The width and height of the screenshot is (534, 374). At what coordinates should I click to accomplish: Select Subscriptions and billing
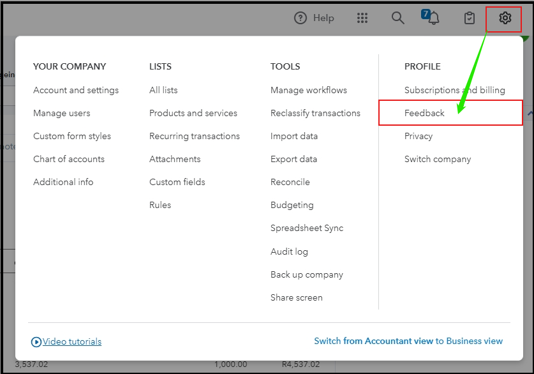point(454,90)
